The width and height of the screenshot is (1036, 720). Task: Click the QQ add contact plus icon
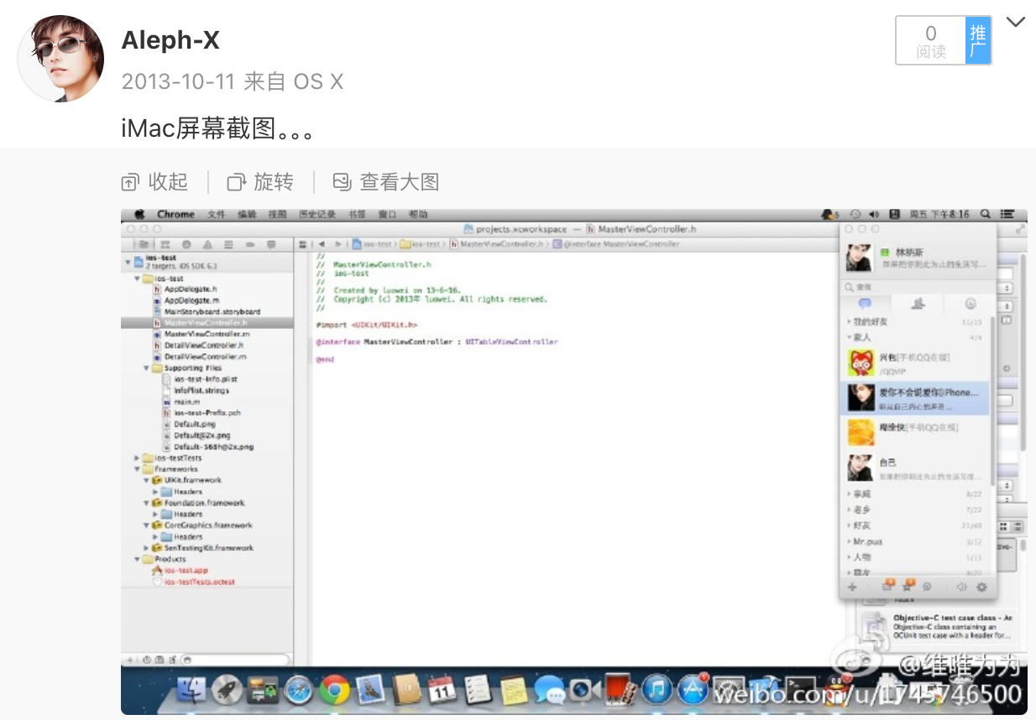coord(852,587)
